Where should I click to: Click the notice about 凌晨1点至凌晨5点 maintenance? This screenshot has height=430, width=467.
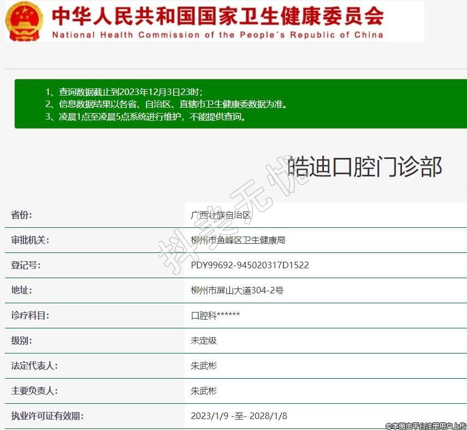coord(146,116)
